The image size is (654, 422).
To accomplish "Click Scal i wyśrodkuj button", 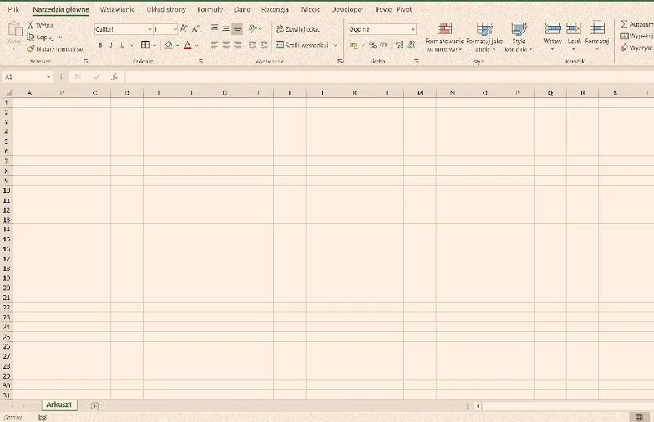I will (x=302, y=45).
